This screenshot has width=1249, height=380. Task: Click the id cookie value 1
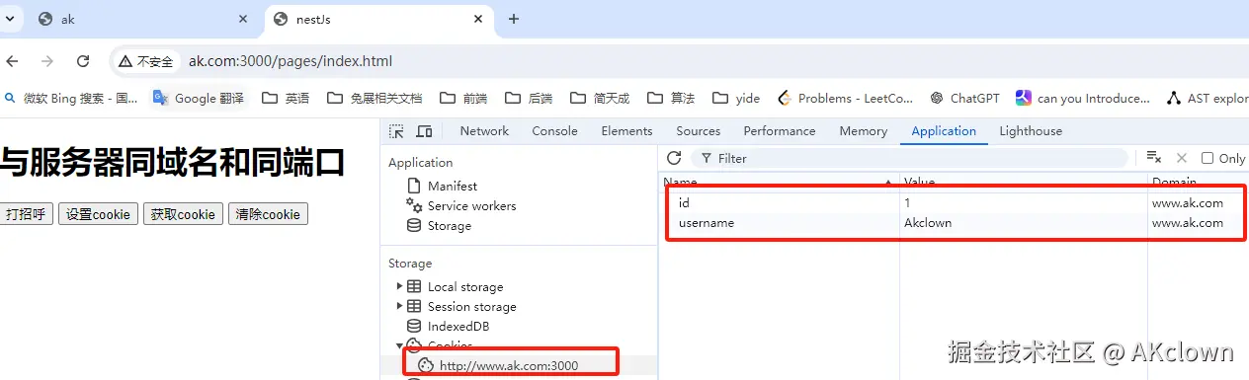(x=907, y=202)
